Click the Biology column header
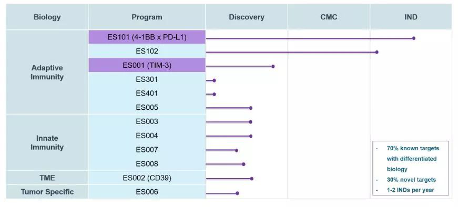 pyautogui.click(x=47, y=17)
